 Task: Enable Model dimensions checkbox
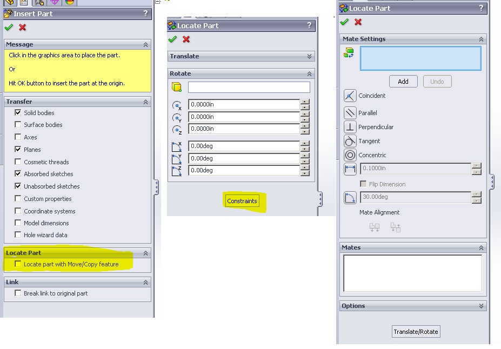pyautogui.click(x=18, y=223)
